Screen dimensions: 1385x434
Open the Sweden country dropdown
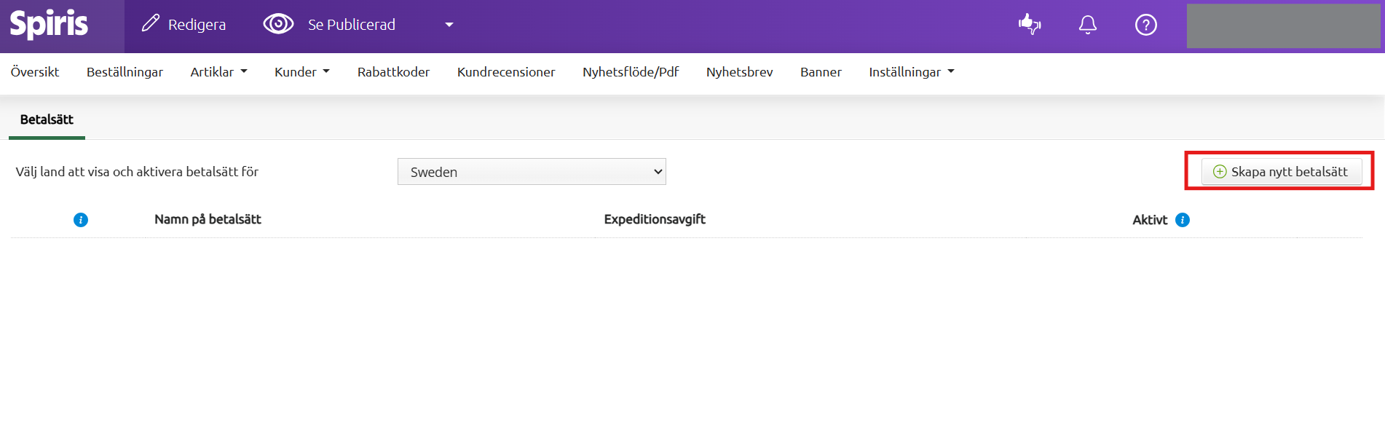(x=532, y=172)
